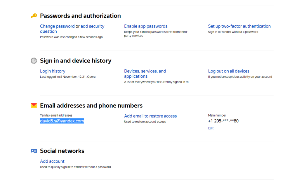Viewport: 299px width, 180px height.
Task: Open Devices, services, and applications
Action: pyautogui.click(x=145, y=74)
